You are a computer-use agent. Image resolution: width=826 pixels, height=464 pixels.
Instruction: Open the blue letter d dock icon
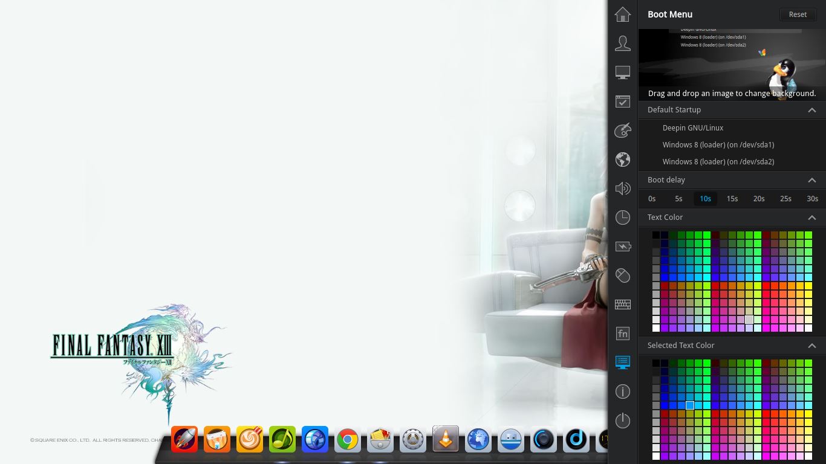tap(576, 439)
